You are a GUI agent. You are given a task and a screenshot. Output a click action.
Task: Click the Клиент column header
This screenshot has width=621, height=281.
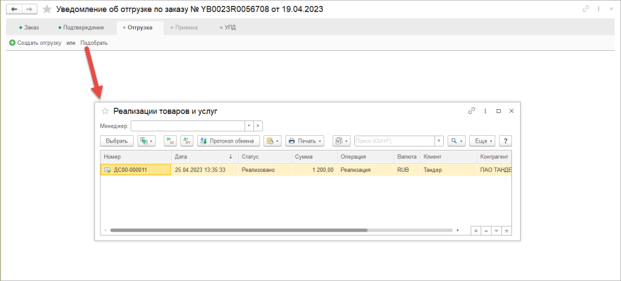(449, 157)
